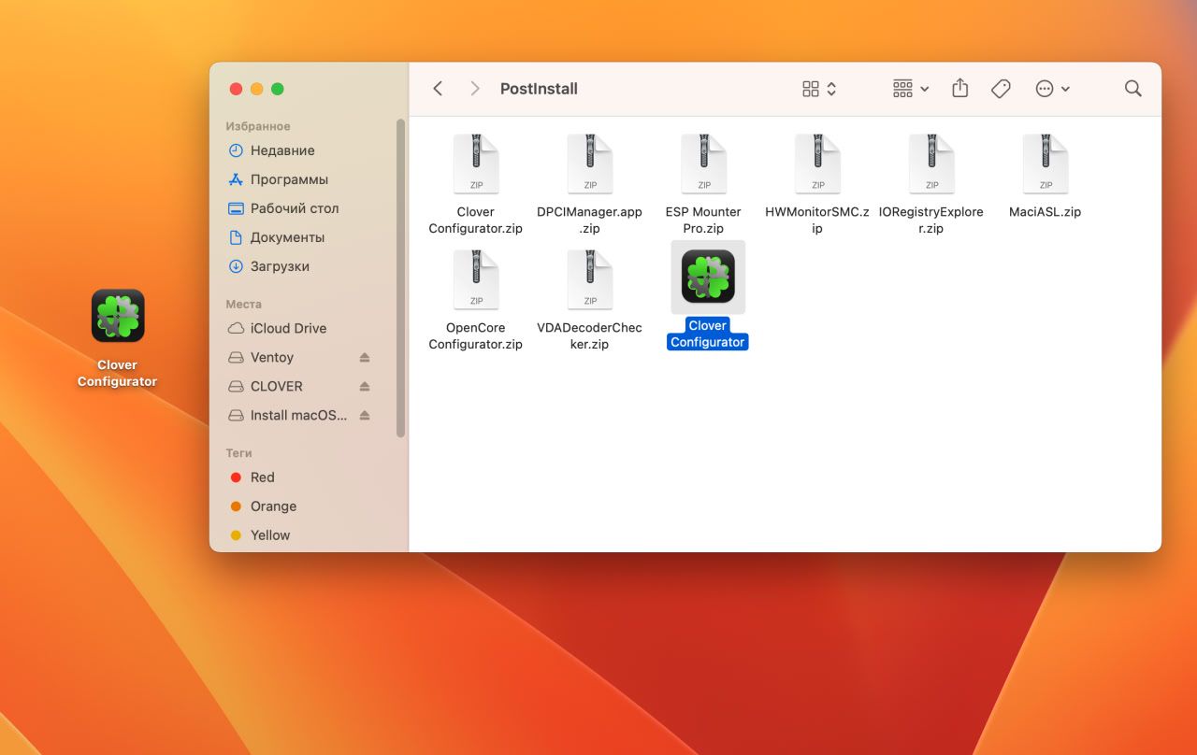Click the Share icon in Finder toolbar
Viewport: 1197px width, 755px height.
click(959, 89)
